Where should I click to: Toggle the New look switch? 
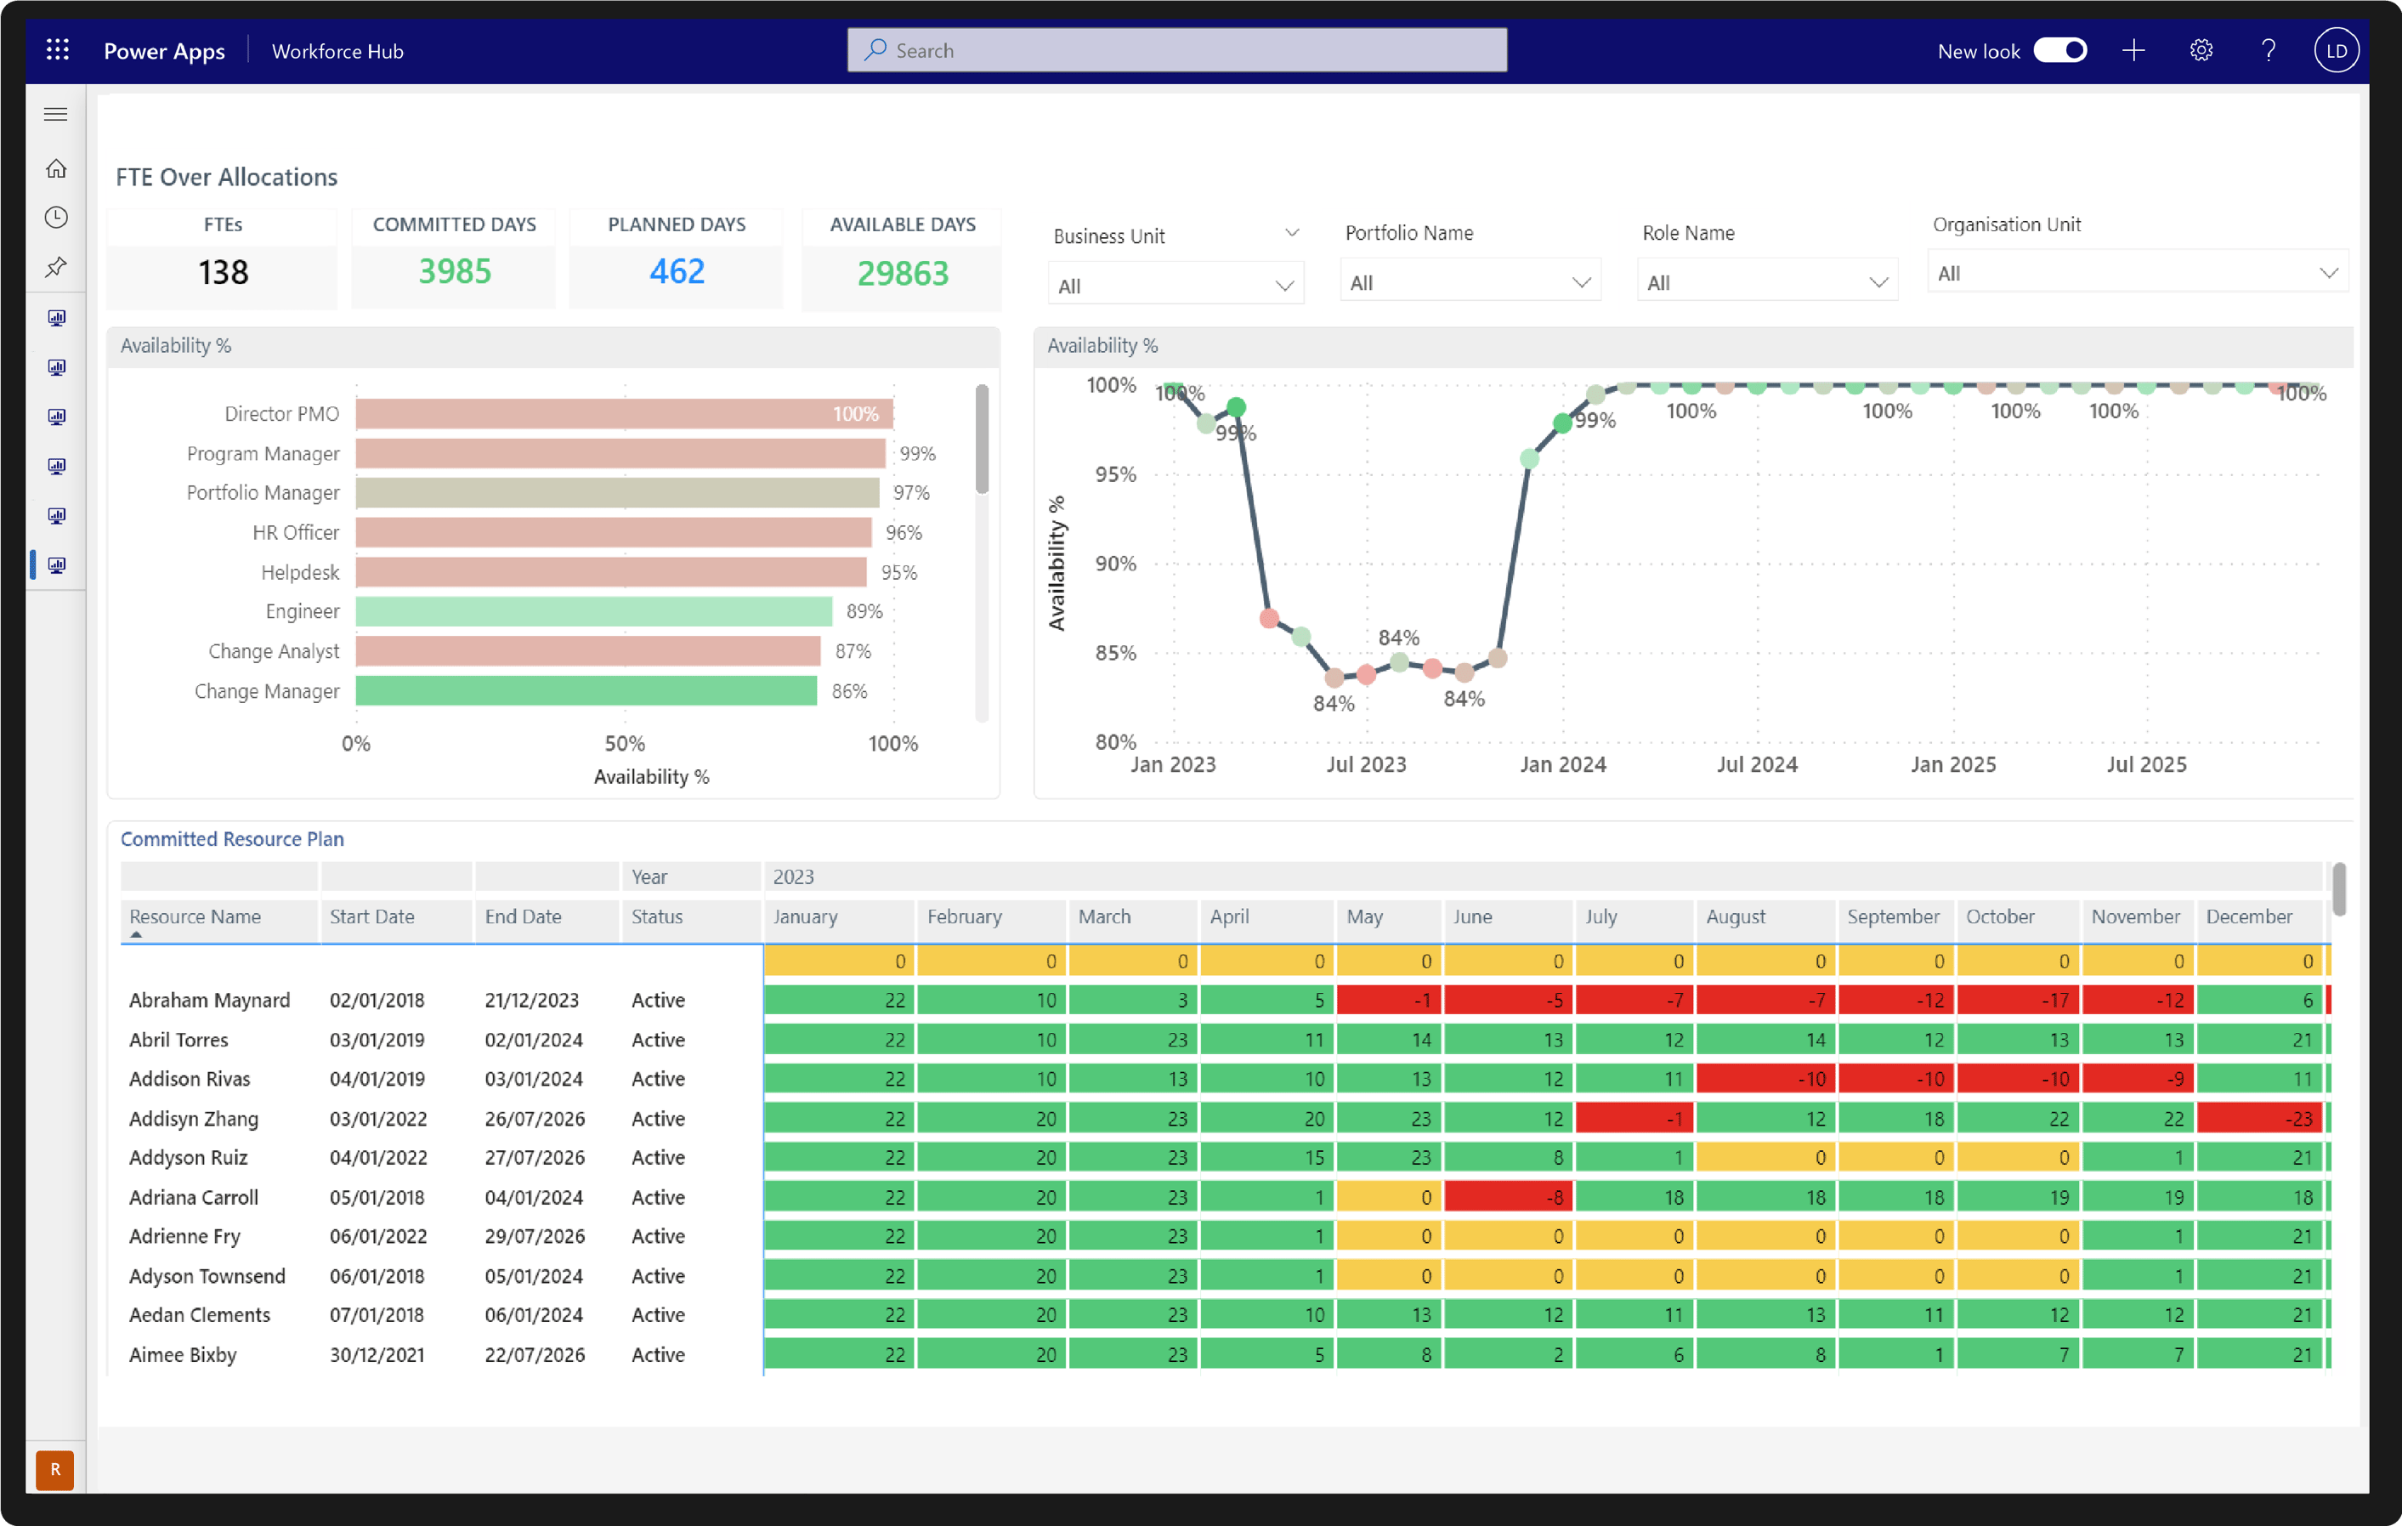[x=2059, y=50]
